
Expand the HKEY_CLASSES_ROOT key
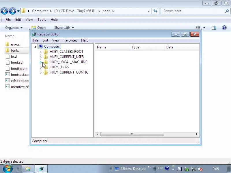point(41,52)
